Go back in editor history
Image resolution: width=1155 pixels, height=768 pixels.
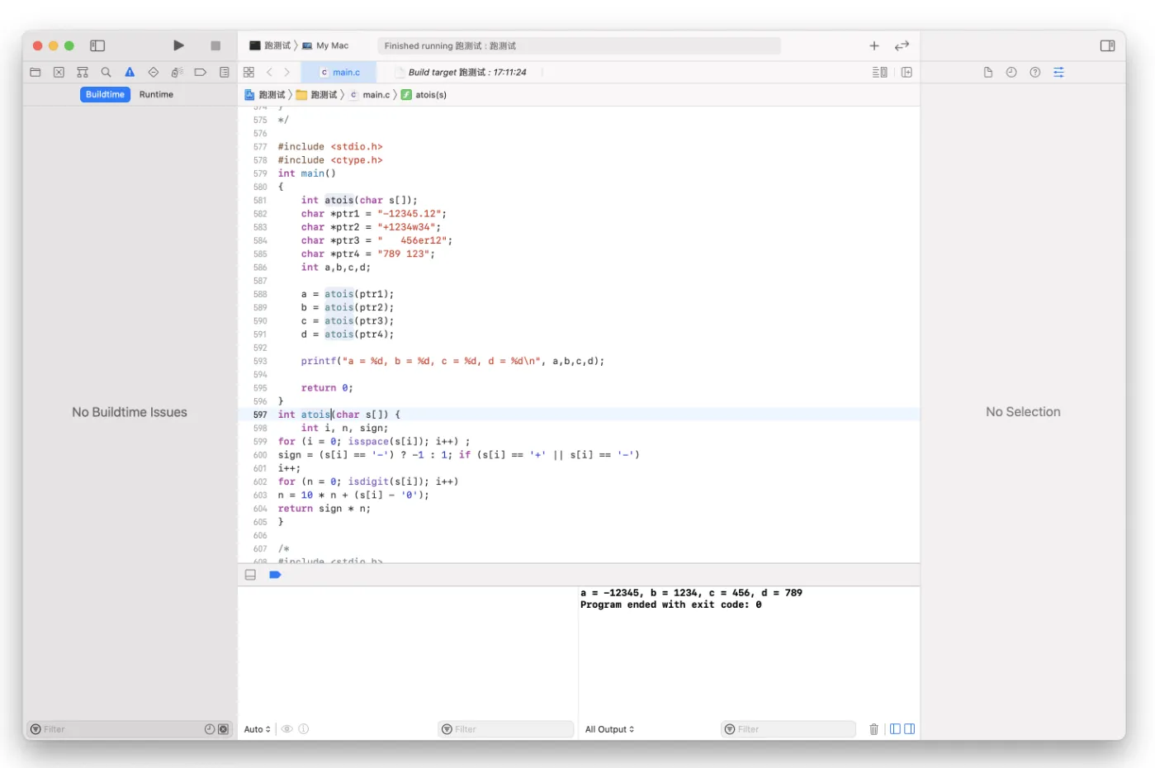point(269,72)
